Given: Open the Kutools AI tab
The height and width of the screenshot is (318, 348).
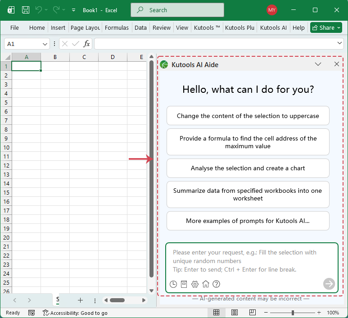Looking at the screenshot, I should [x=273, y=28].
